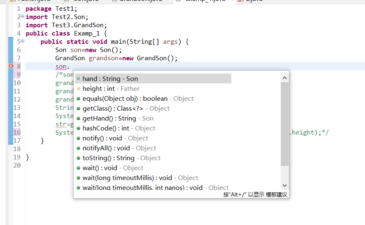This screenshot has width=365, height=225.
Task: Click 'package Test1;' on line 1
Action: coord(51,9)
